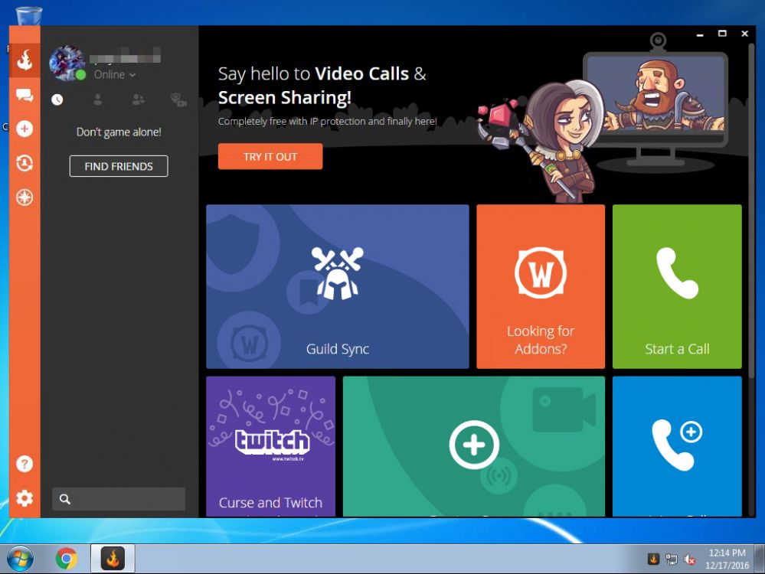Screen dimensions: 765x574
Task: Click the plus add server icon in sidebar
Action: [x=25, y=129]
